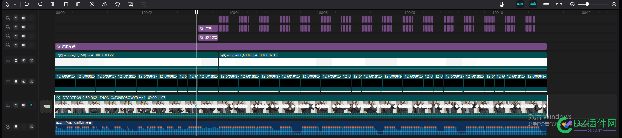Select the 广角 effect clip
The height and width of the screenshot is (138, 622).
(208, 28)
